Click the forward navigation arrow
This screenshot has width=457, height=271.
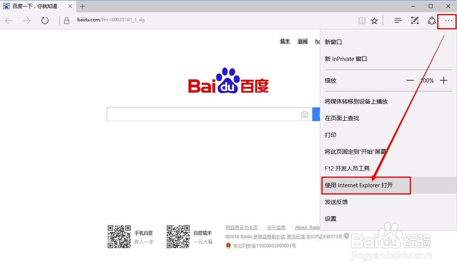(x=27, y=21)
